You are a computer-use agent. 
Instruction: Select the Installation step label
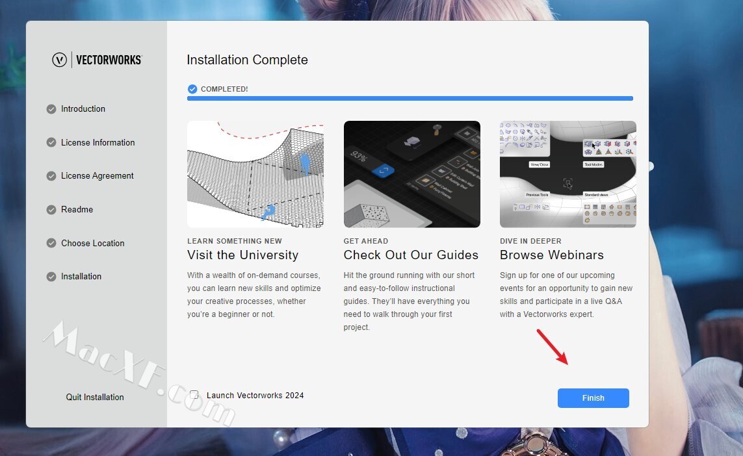[x=81, y=276]
